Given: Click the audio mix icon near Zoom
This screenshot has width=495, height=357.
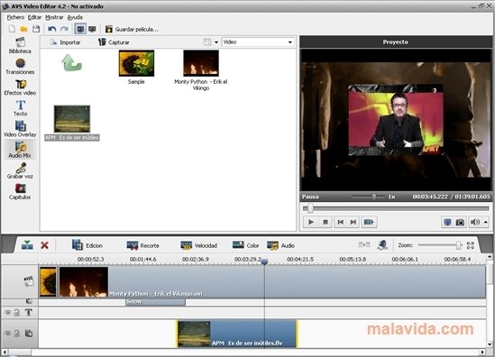Looking at the screenshot, I should click(x=382, y=245).
